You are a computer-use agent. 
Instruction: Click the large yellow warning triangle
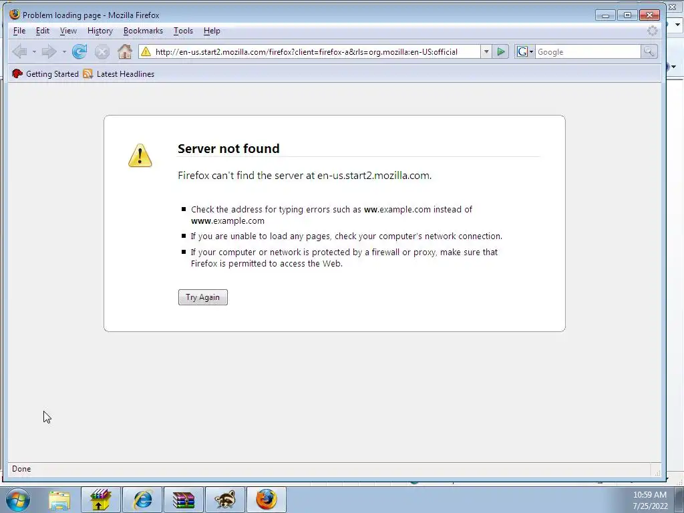[x=140, y=156]
